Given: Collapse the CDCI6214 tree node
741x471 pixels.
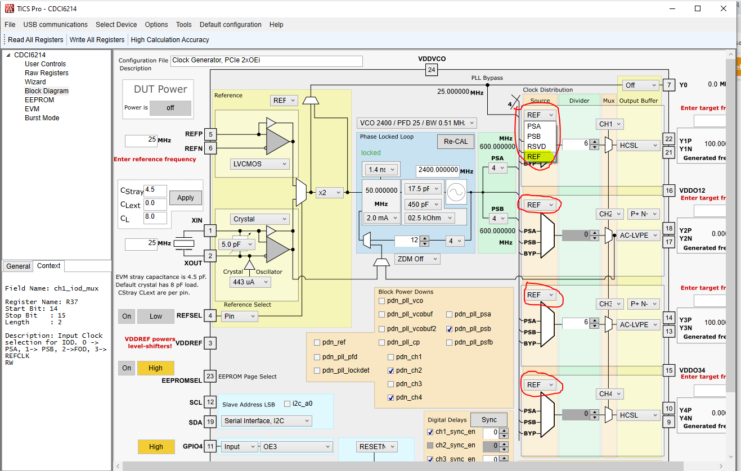Looking at the screenshot, I should tap(8, 55).
